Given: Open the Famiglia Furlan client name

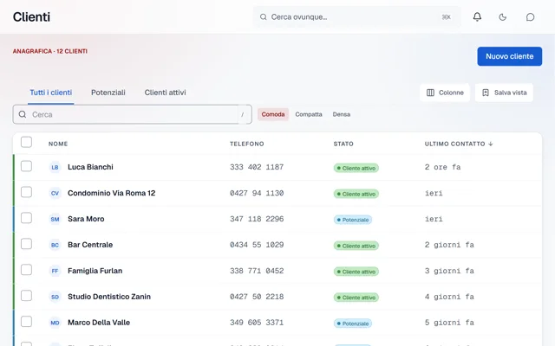Looking at the screenshot, I should click(x=95, y=271).
